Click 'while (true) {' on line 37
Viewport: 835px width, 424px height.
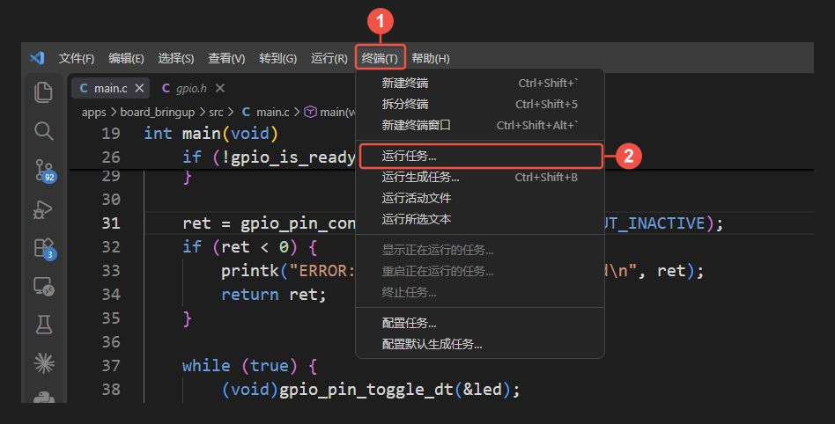(249, 365)
